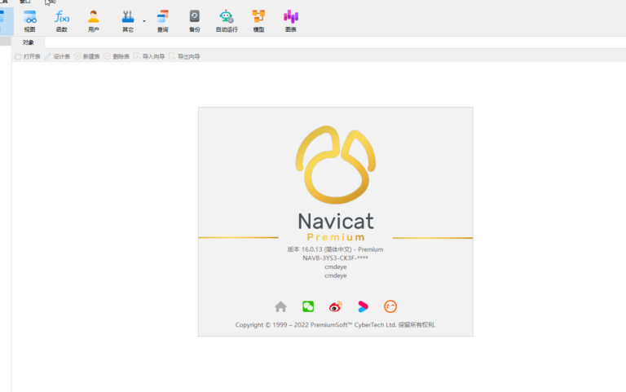Switch to the 对象 (Objects) tab
626x392 pixels.
28,42
